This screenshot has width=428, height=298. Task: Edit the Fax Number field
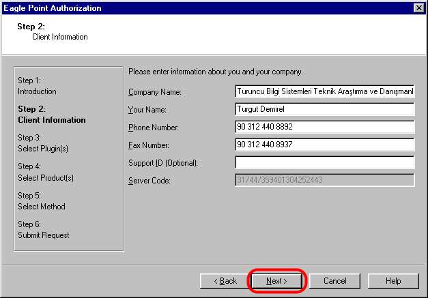point(324,145)
